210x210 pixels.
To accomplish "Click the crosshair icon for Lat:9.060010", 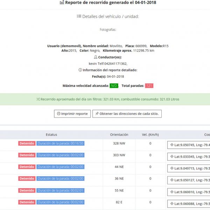I will point(172,192).
